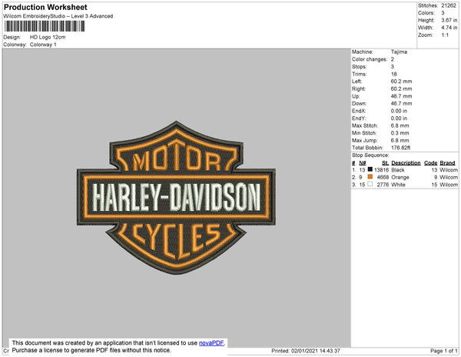The height and width of the screenshot is (357, 461).
Task: Click the 'Page 1 of 1' footer text
Action: 443,351
